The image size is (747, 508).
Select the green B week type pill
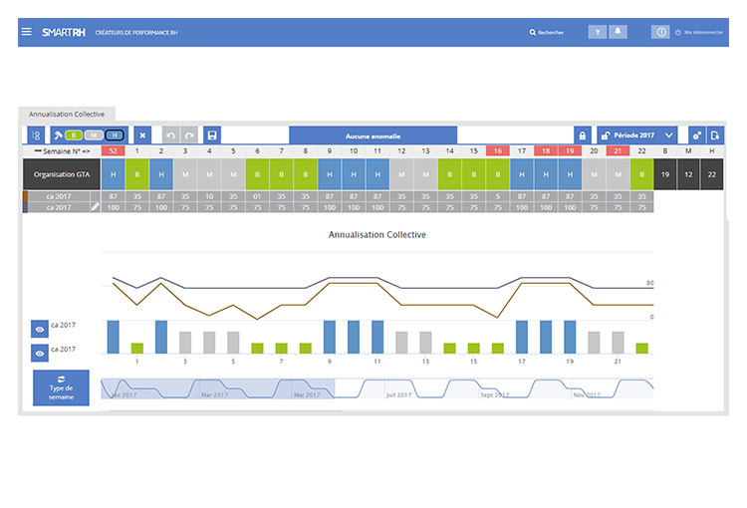point(73,134)
